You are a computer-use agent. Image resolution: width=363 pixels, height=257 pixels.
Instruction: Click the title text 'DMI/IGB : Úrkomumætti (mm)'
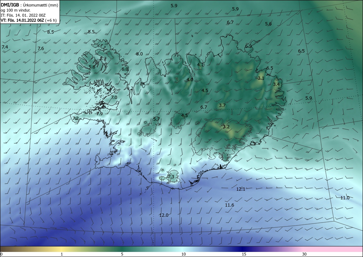coord(29,5)
